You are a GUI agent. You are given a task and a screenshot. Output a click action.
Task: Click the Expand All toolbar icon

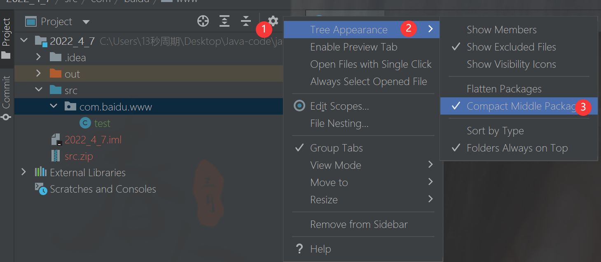[x=224, y=21]
